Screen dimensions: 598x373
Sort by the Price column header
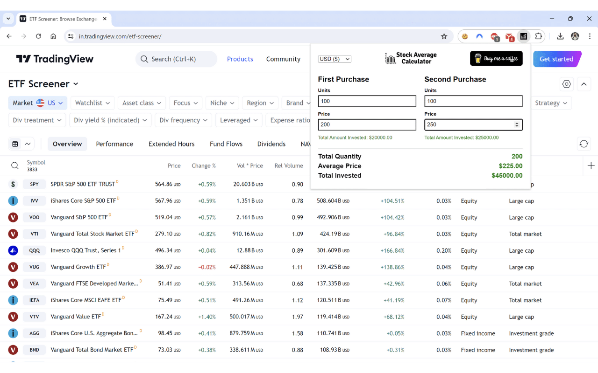pos(174,166)
